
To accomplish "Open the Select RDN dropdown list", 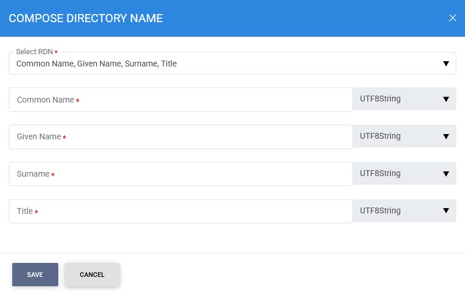I will [232, 64].
